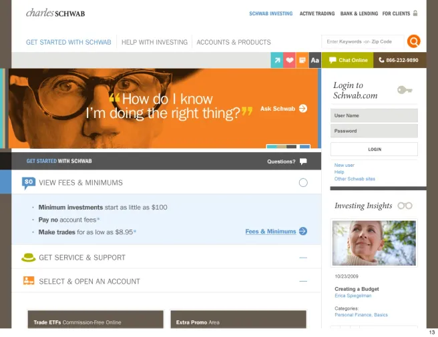Click the 866-232-9890 phone button
The image size is (438, 337).
coord(400,60)
